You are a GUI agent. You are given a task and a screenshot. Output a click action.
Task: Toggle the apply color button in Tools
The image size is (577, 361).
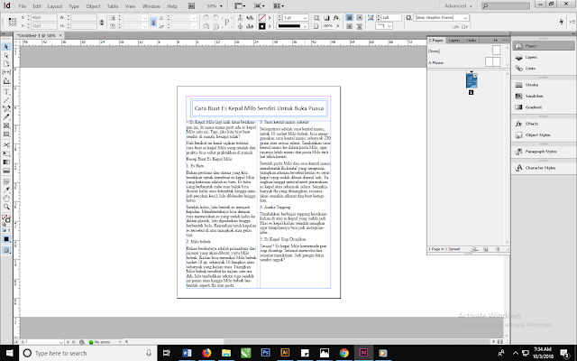pos(6,239)
